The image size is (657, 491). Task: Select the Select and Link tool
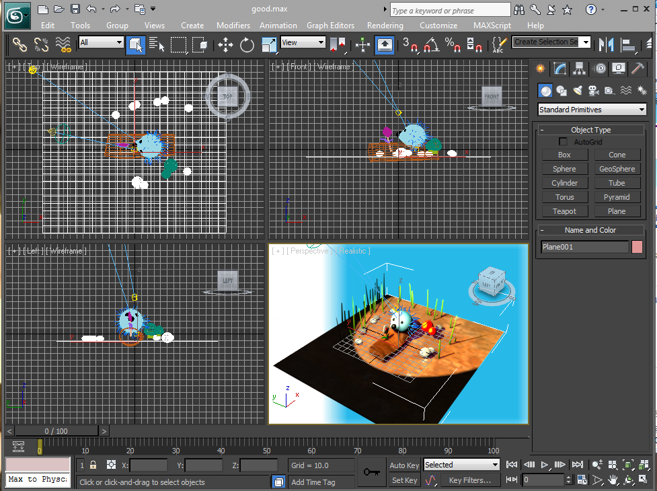[x=20, y=44]
